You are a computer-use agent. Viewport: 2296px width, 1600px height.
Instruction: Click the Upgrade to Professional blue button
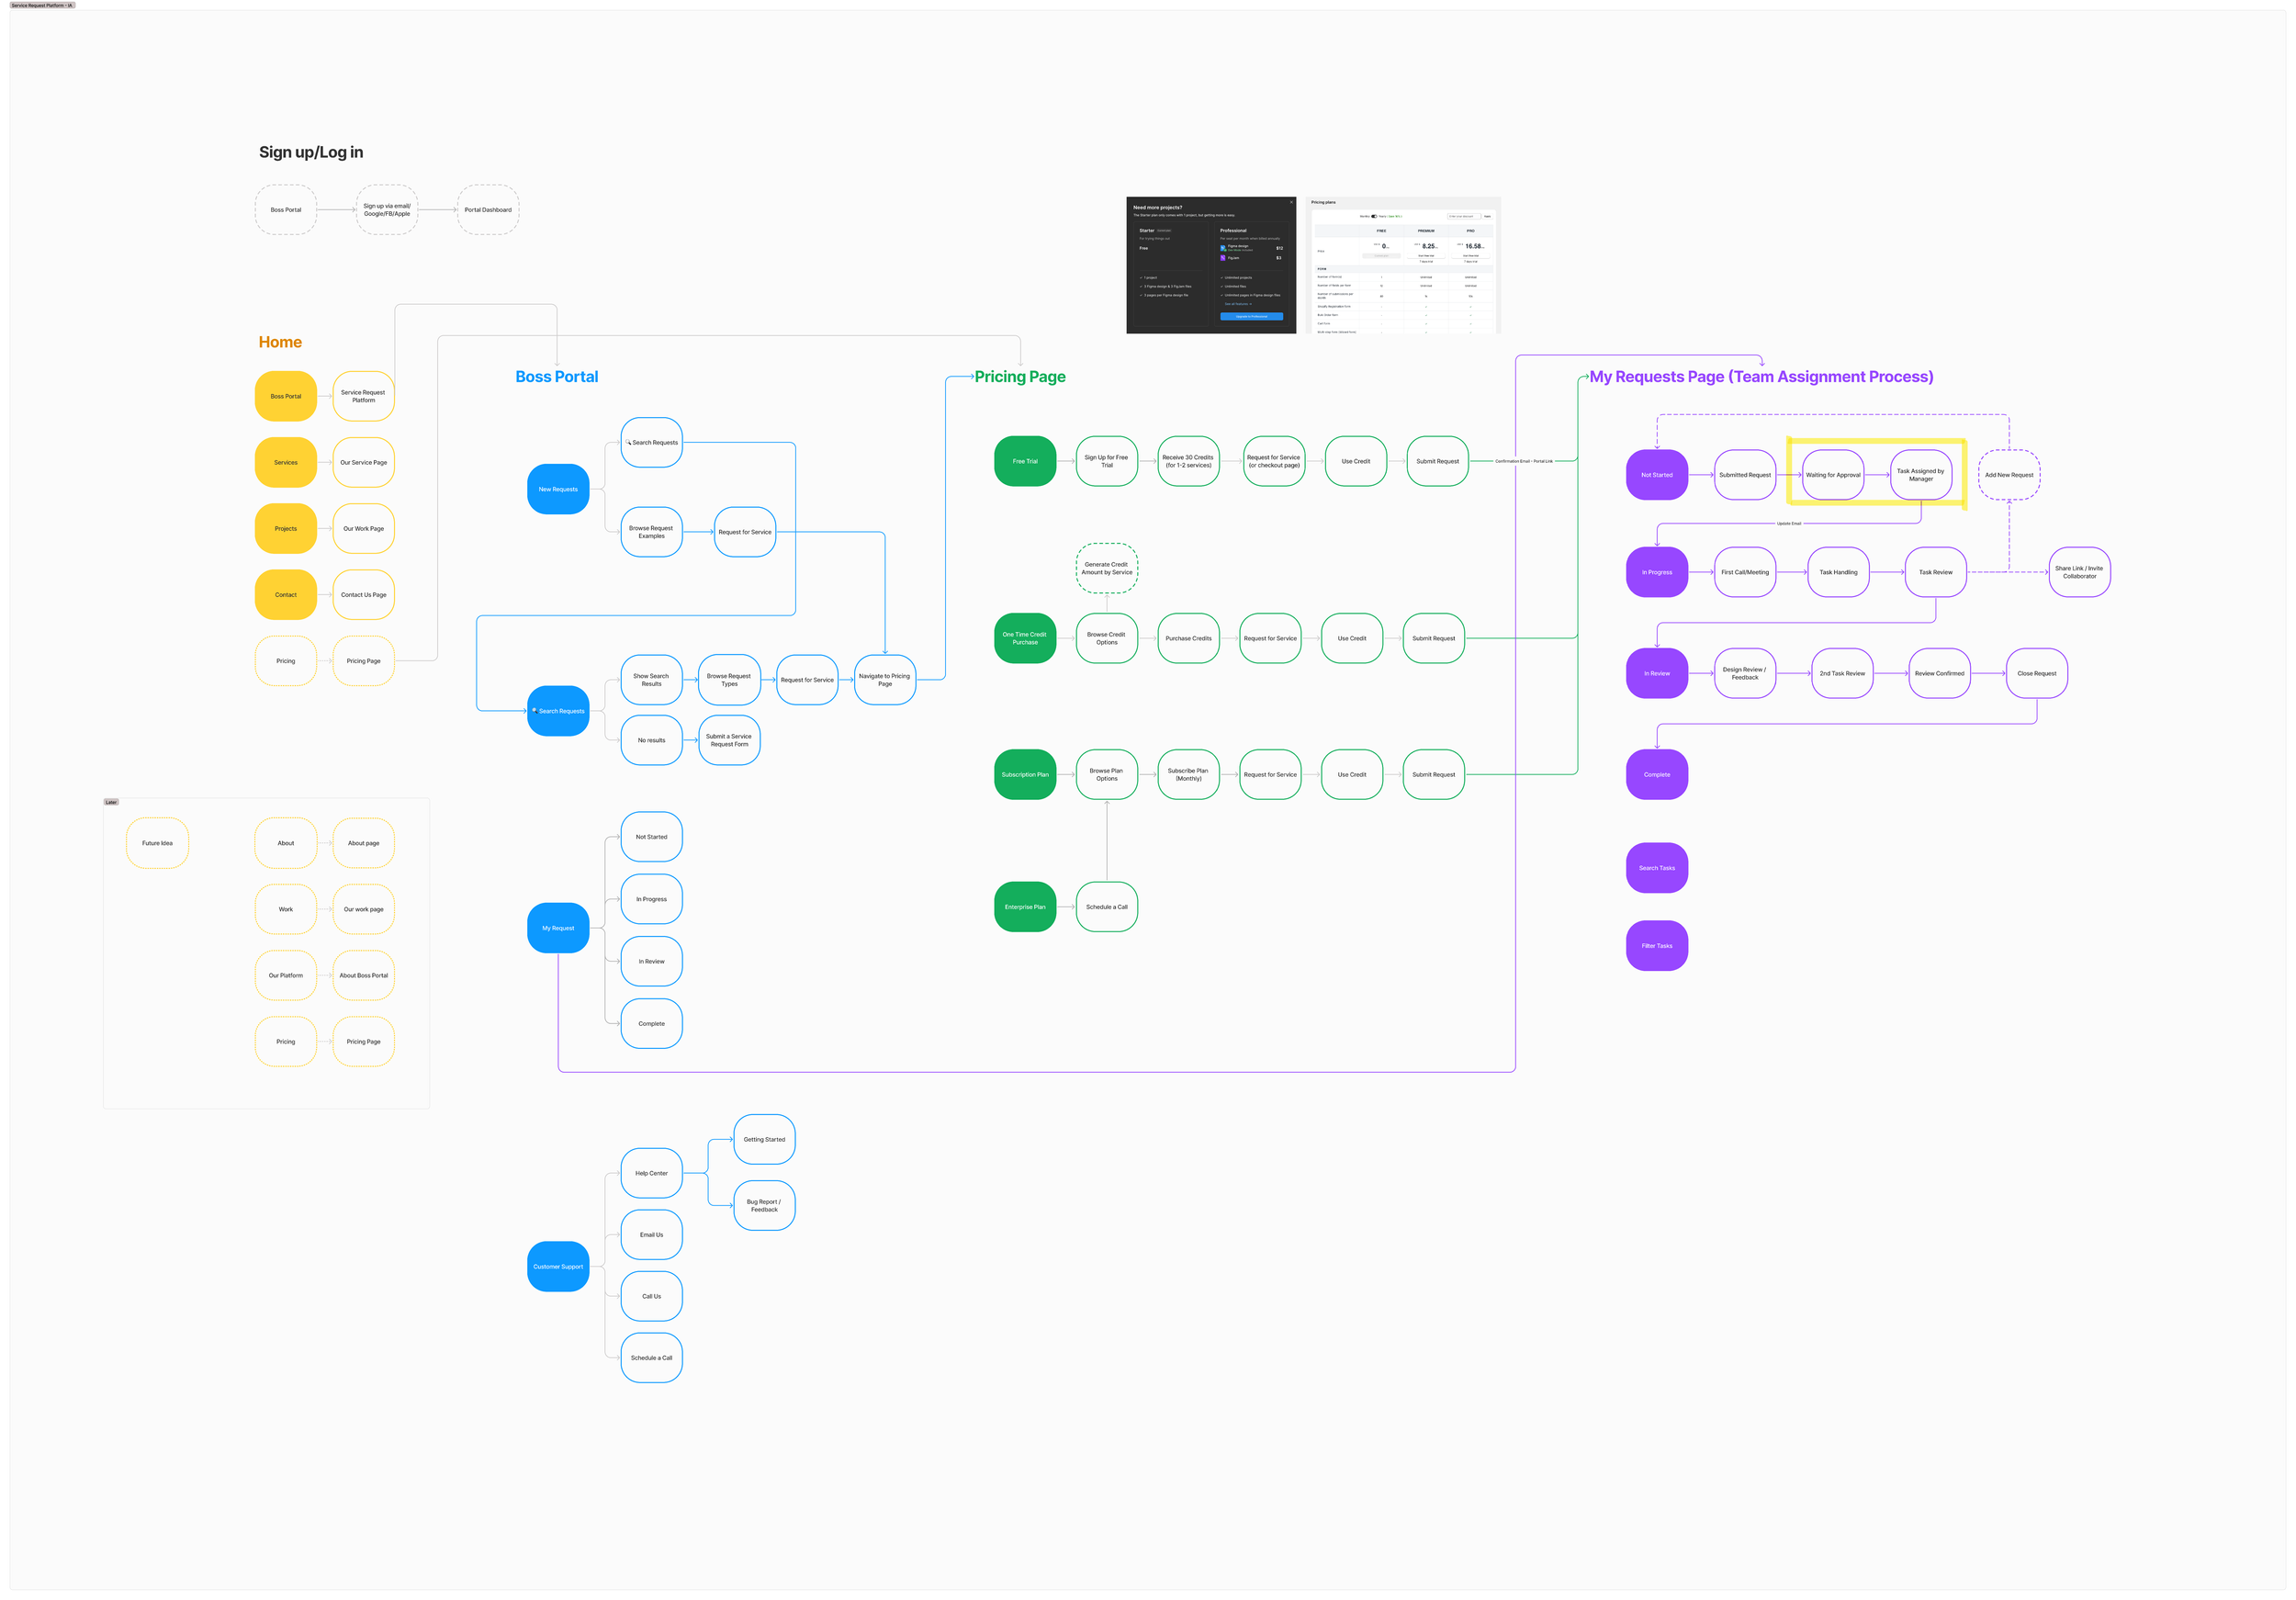pos(1251,316)
